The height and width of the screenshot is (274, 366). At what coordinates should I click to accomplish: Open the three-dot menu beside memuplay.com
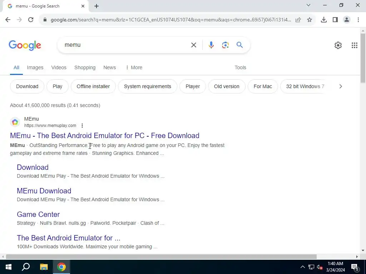pos(82,126)
